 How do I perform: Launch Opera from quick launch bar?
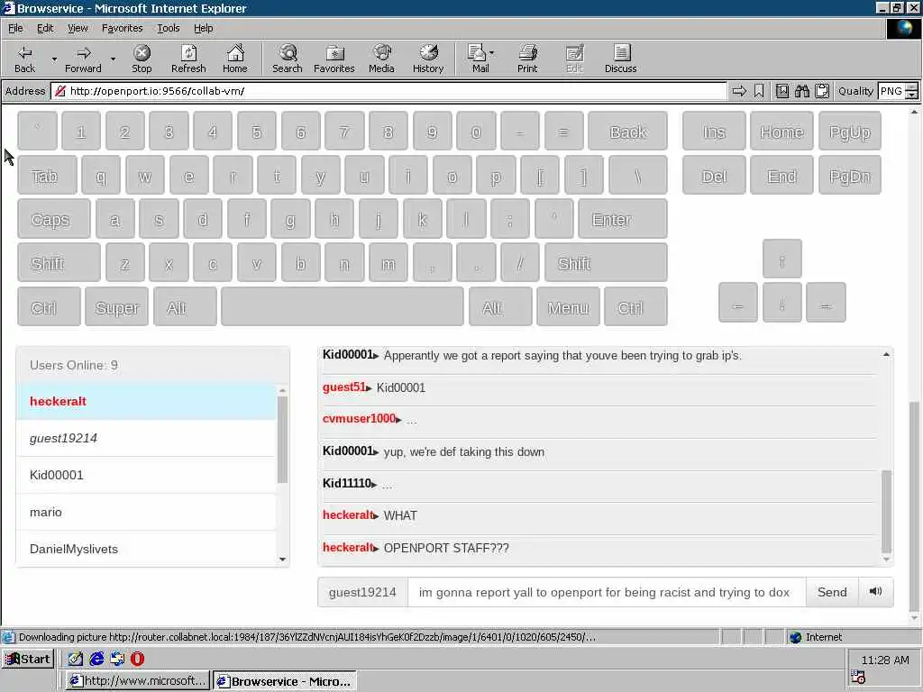tap(137, 659)
